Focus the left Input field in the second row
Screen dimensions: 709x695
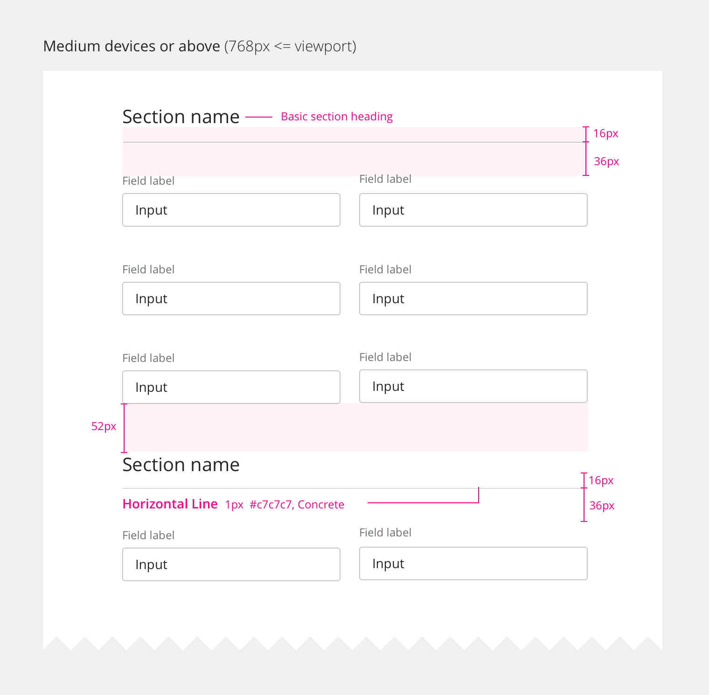point(231,299)
